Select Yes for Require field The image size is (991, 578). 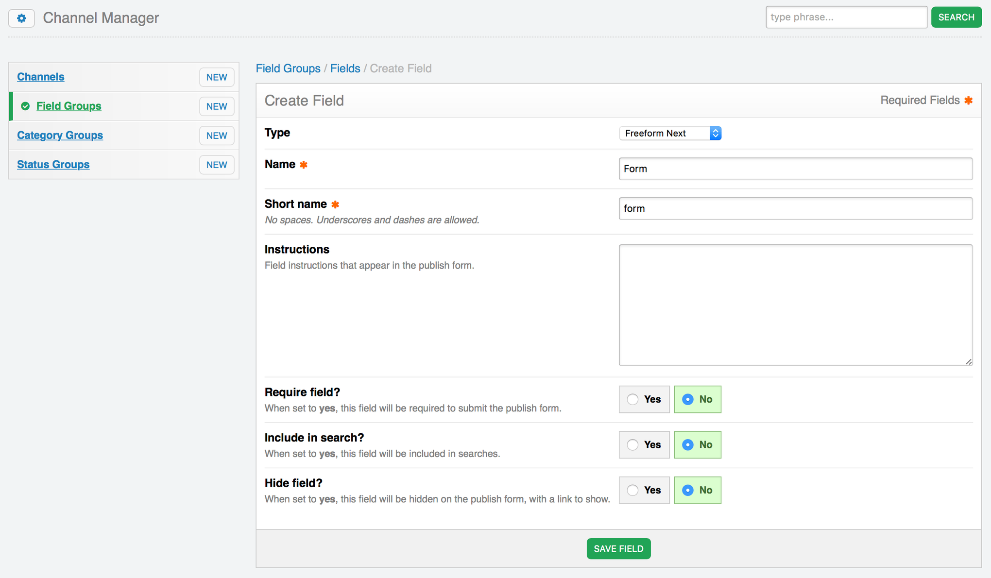[x=632, y=399]
